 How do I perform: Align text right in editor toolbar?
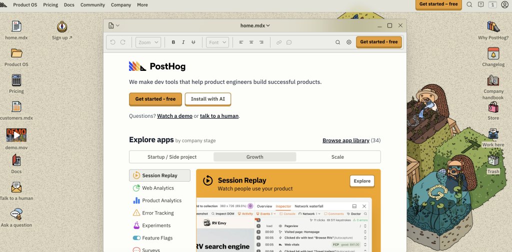(x=261, y=42)
